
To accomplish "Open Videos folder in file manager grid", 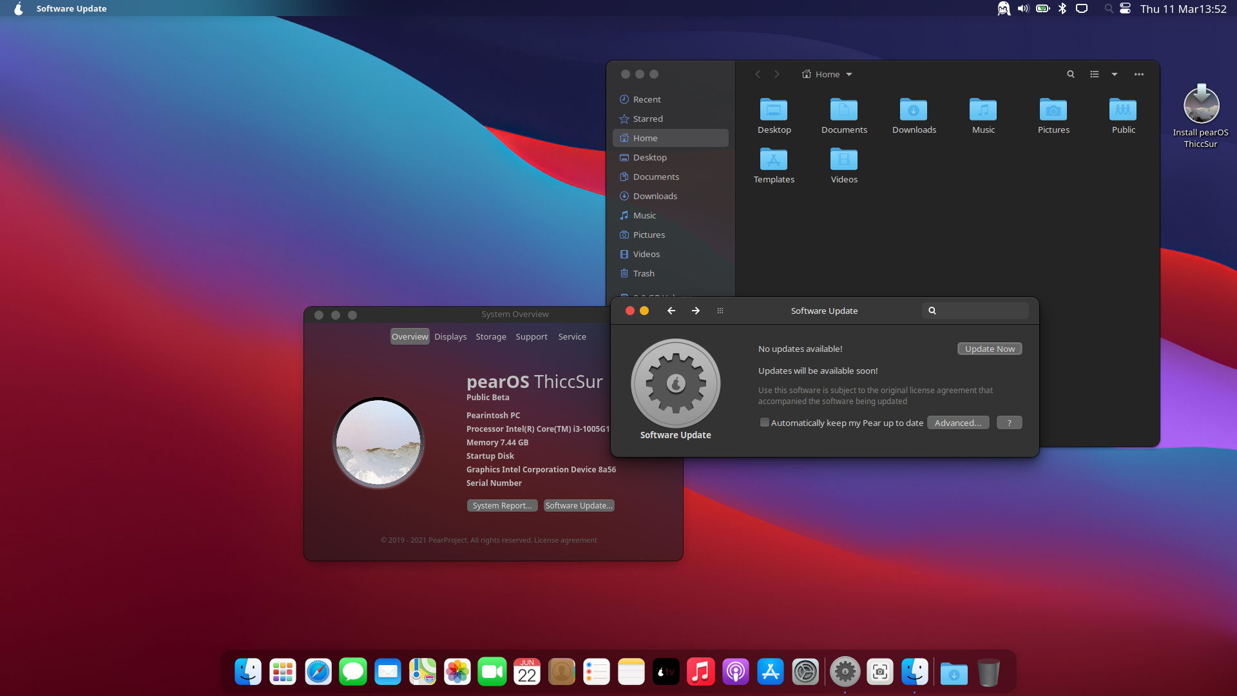I will 844,166.
